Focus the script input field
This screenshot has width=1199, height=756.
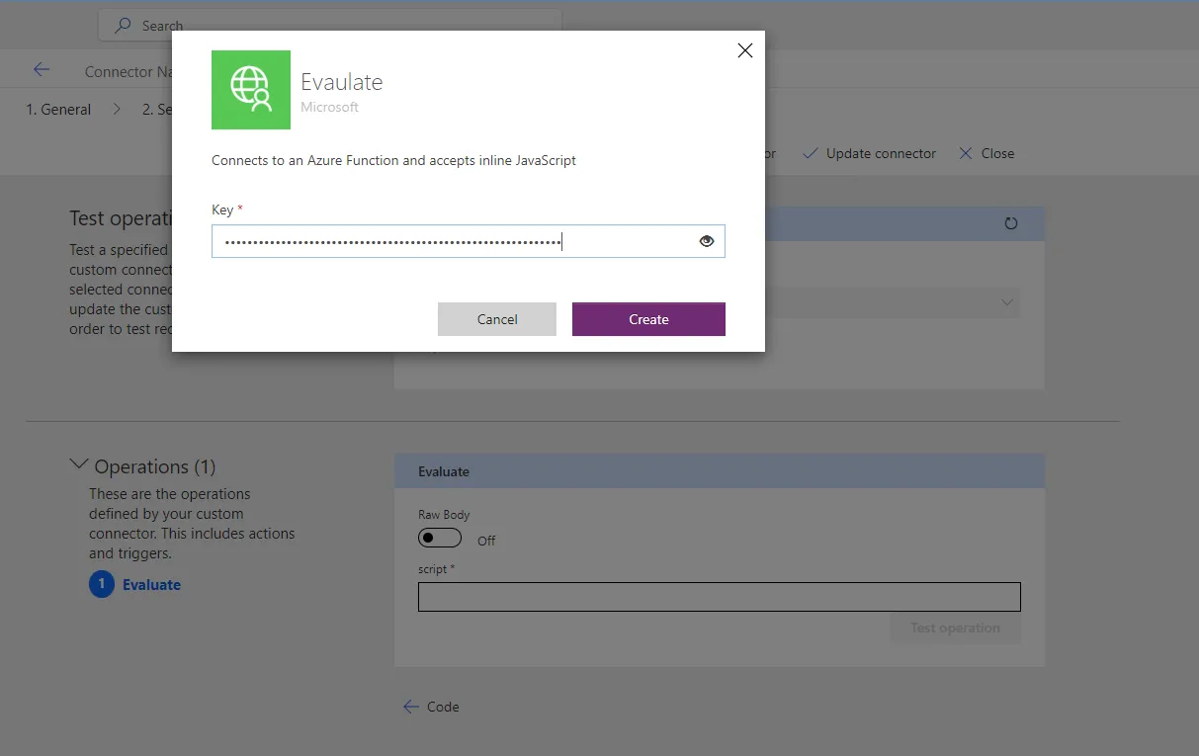(719, 597)
